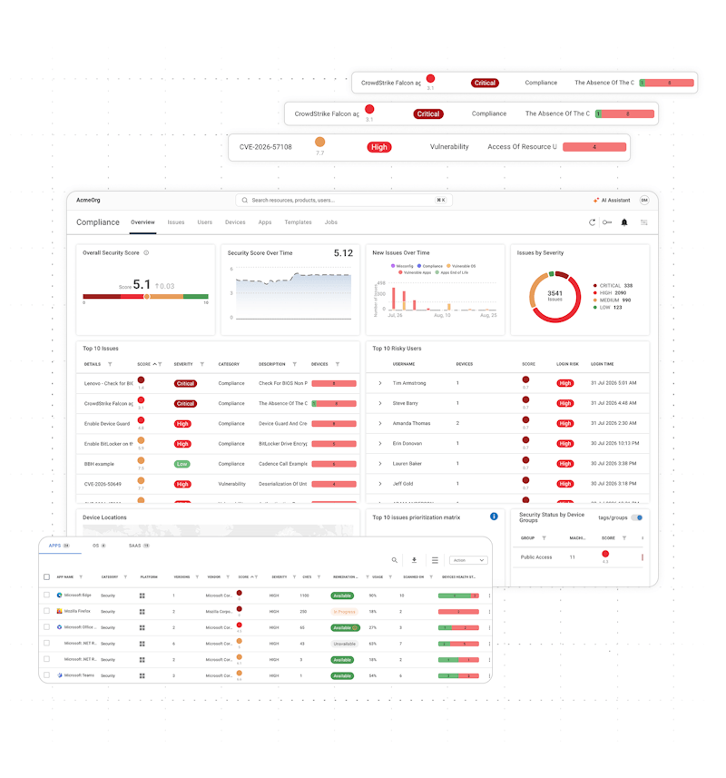The image size is (726, 778).
Task: Click the refresh icon in Compliance header
Action: [x=592, y=222]
